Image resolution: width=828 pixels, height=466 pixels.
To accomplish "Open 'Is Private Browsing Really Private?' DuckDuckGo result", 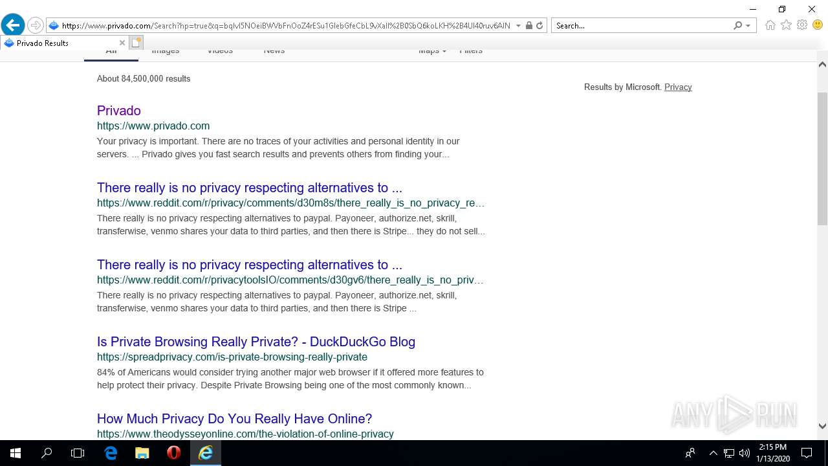I will (256, 342).
